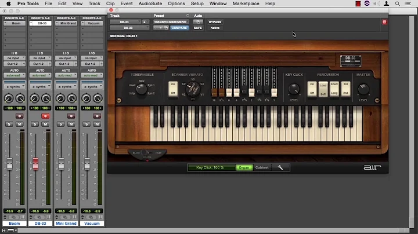Open the preset settings folder icon

click(x=166, y=28)
